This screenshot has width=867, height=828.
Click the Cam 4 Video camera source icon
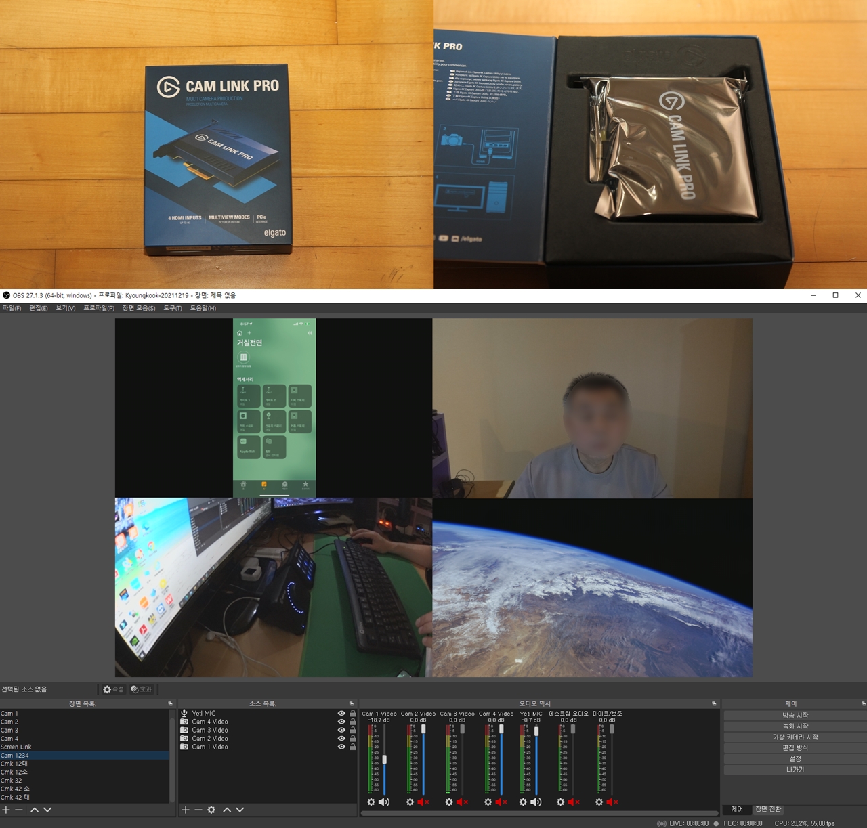(x=184, y=722)
